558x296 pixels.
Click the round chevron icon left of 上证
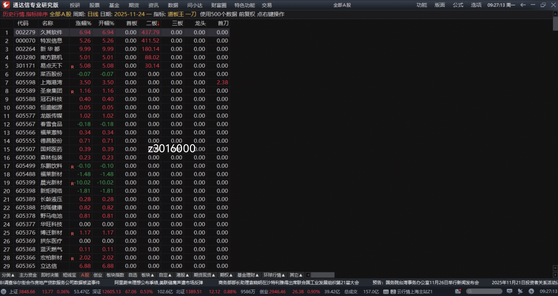tap(3, 291)
